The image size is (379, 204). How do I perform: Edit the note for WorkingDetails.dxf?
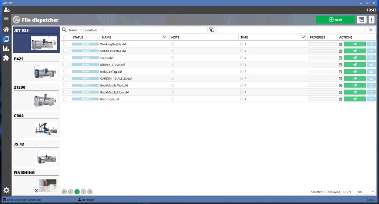point(172,44)
